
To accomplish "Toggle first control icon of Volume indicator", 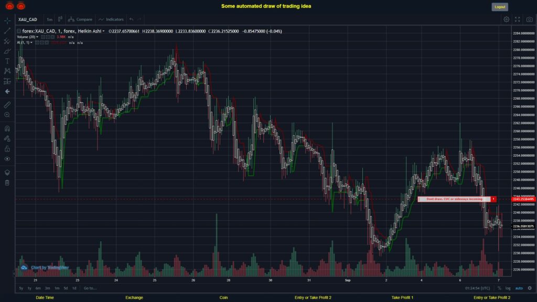I will tap(43, 37).
